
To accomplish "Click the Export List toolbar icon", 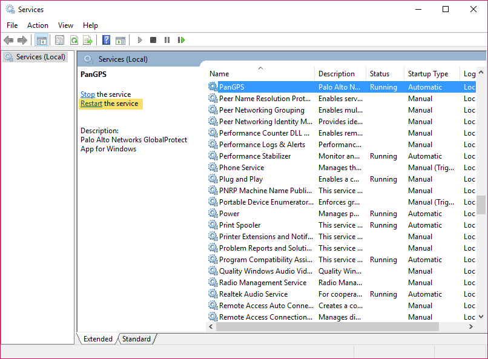I will (88, 40).
